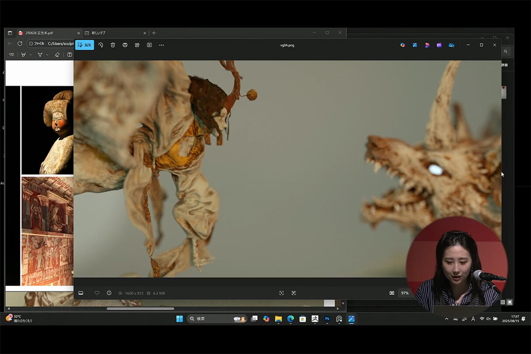Delete vgbh.png using the trash icon
The image size is (531, 354).
[113, 45]
